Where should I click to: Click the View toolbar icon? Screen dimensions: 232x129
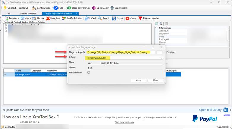click(x=22, y=18)
